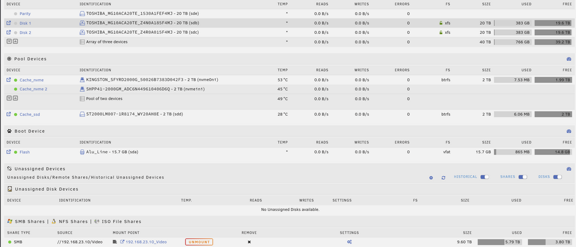
Task: Open Pool Devices dashboard gauge icon
Action: click(x=569, y=59)
